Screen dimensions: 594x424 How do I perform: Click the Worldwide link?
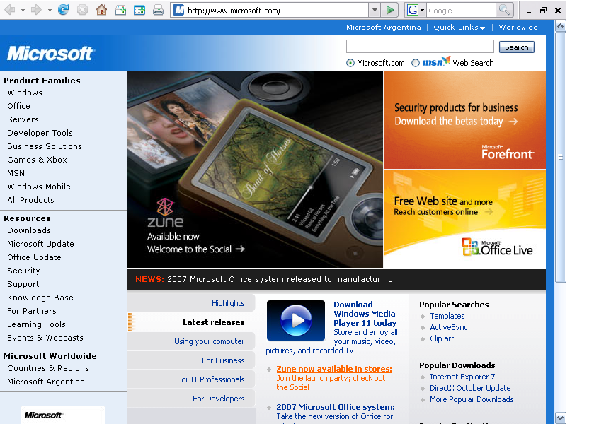tap(518, 28)
